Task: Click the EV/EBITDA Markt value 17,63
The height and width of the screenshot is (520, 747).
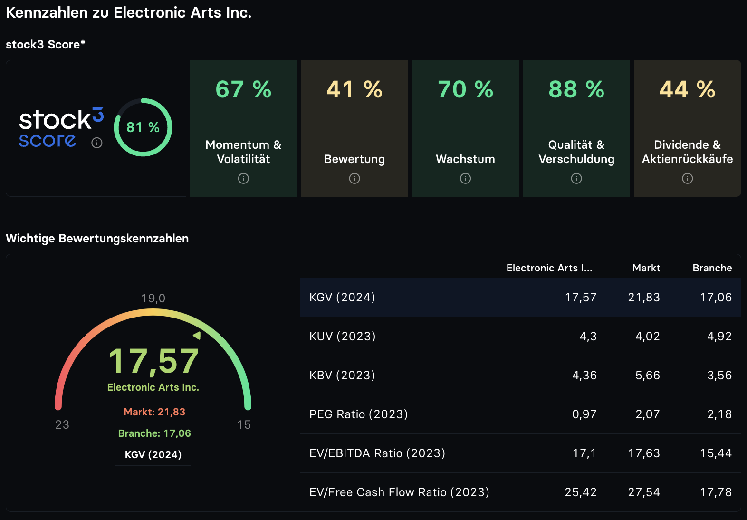Action: [644, 453]
